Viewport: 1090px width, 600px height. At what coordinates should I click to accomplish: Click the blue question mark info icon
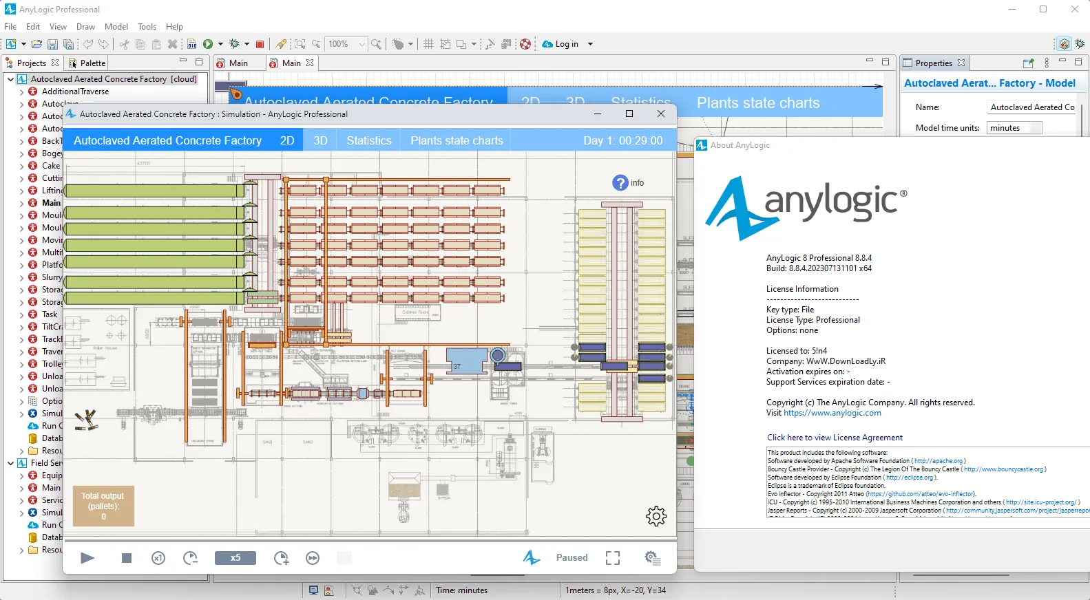click(x=620, y=182)
